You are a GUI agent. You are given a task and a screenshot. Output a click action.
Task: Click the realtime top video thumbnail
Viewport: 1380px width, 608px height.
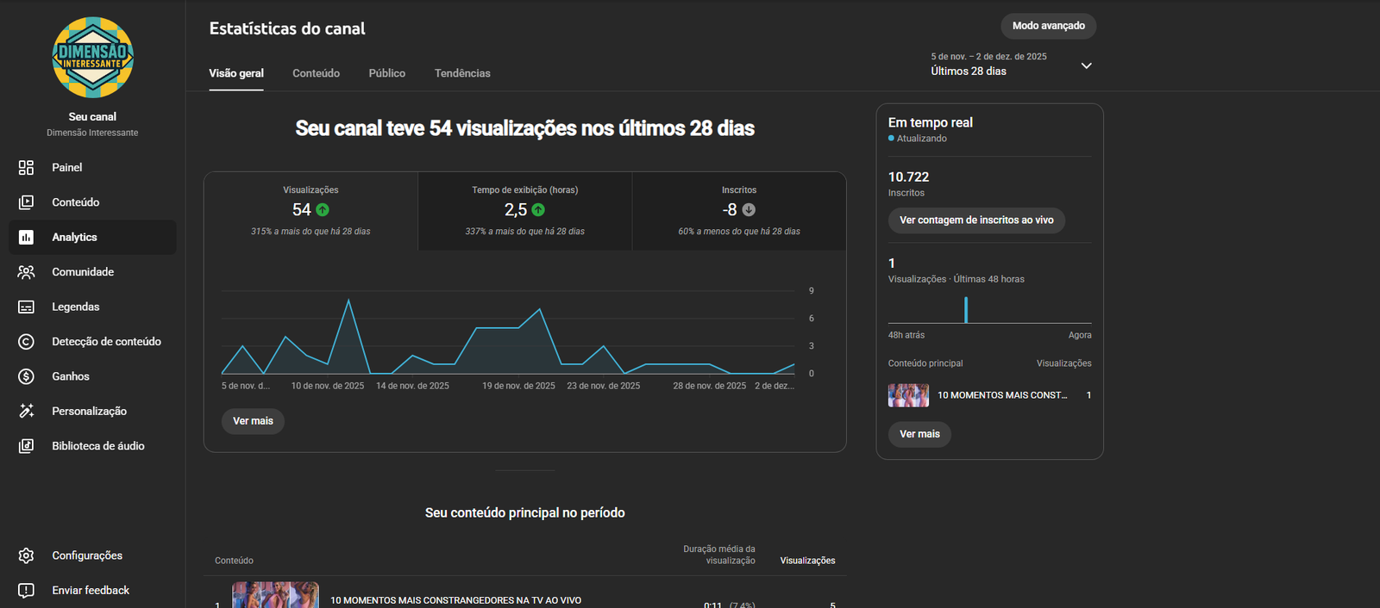tap(908, 395)
